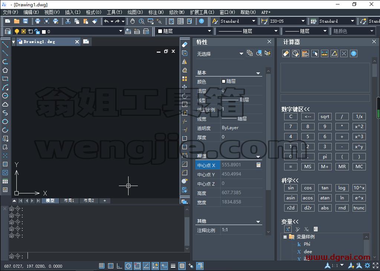Open the calculator help question icon

(354, 53)
